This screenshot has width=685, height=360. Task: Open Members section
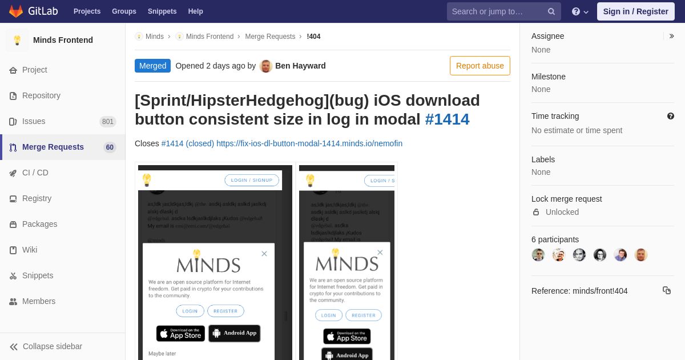coord(39,301)
